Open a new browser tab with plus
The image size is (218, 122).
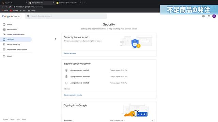click(x=85, y=3)
